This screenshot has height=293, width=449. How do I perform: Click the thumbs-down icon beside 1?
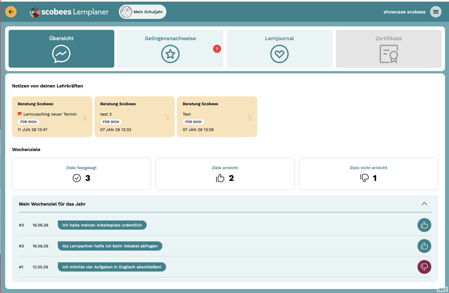[x=365, y=178]
